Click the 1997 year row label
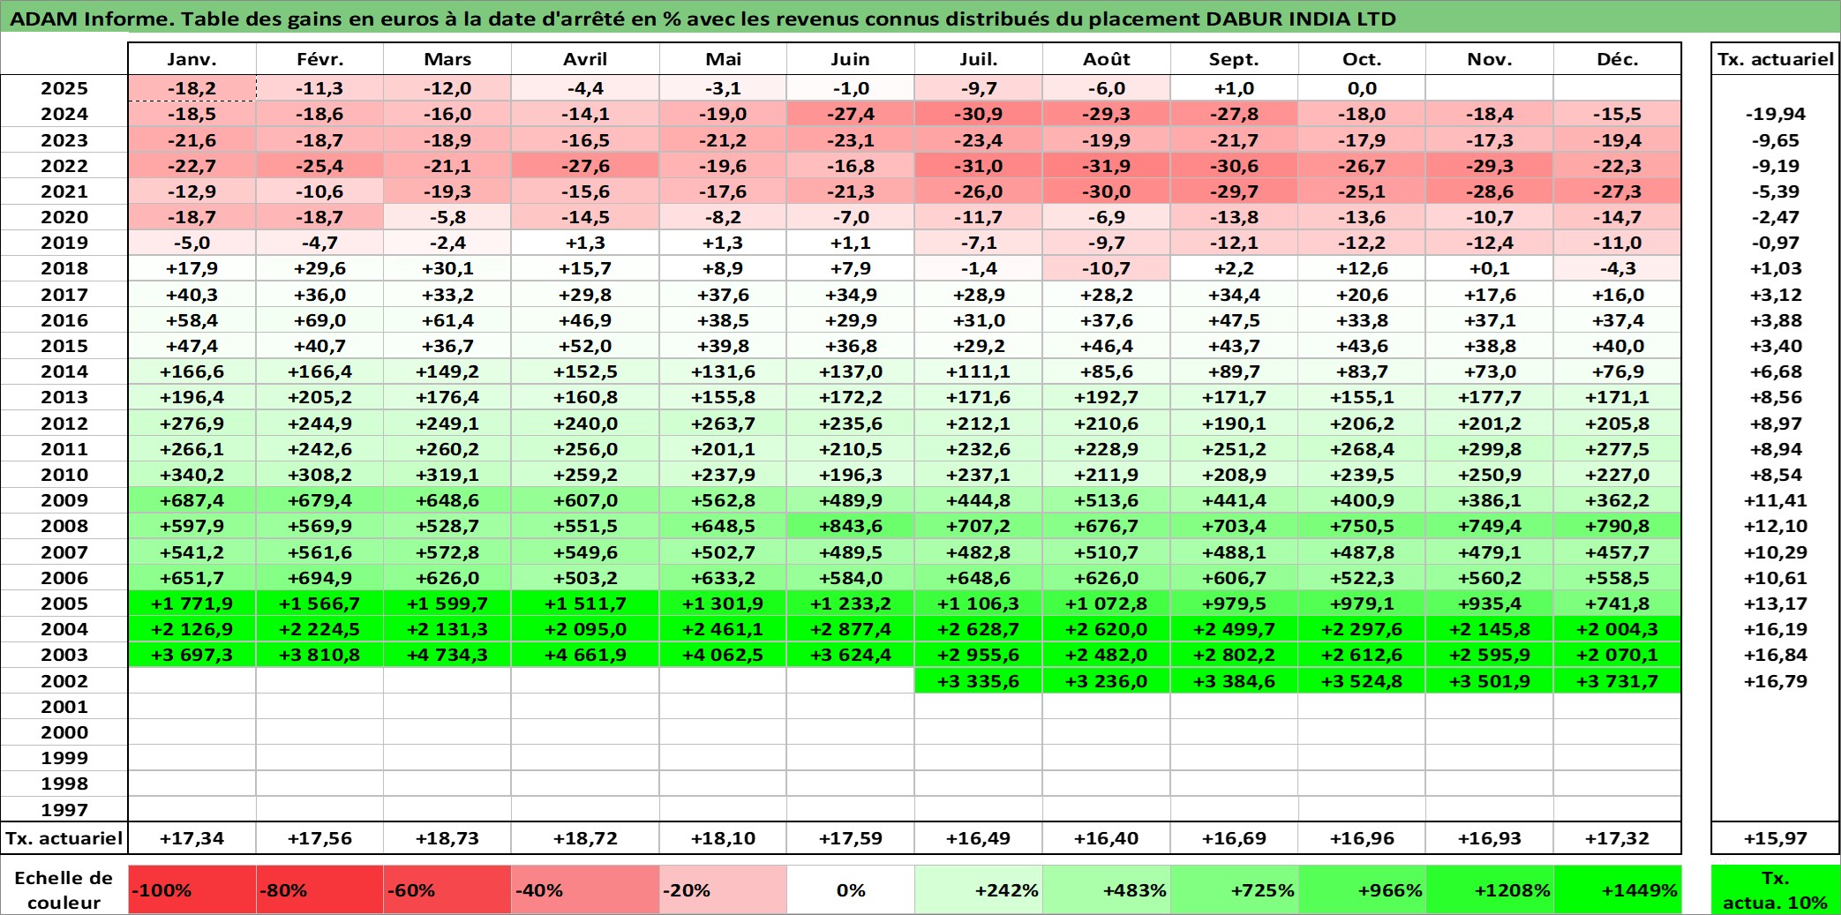Viewport: 1841px width, 915px height. click(x=64, y=810)
